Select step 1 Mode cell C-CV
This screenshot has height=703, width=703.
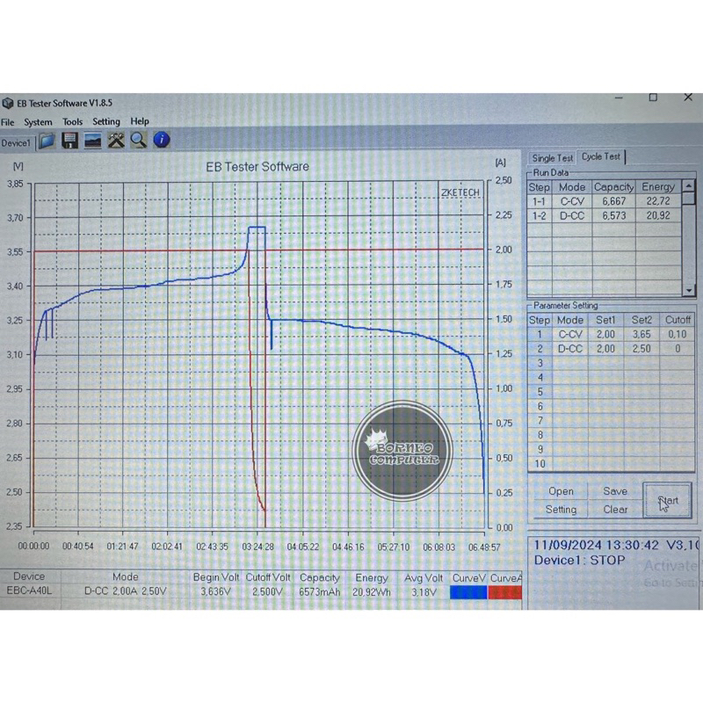pyautogui.click(x=570, y=334)
